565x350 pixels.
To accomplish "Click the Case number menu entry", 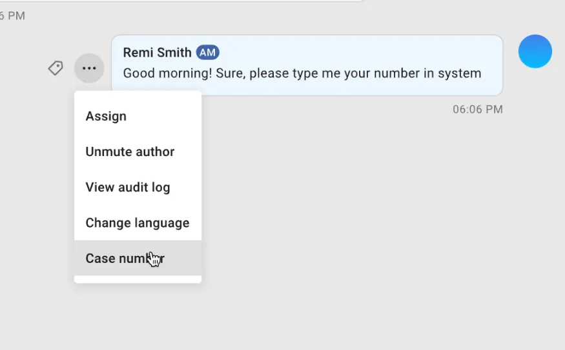I will point(125,258).
